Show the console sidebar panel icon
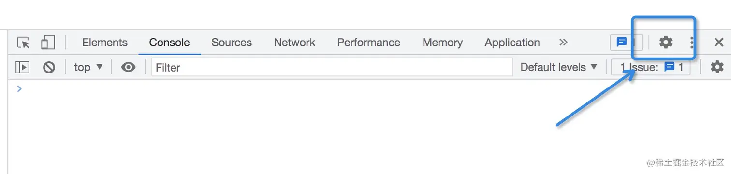731x174 pixels. tap(22, 67)
